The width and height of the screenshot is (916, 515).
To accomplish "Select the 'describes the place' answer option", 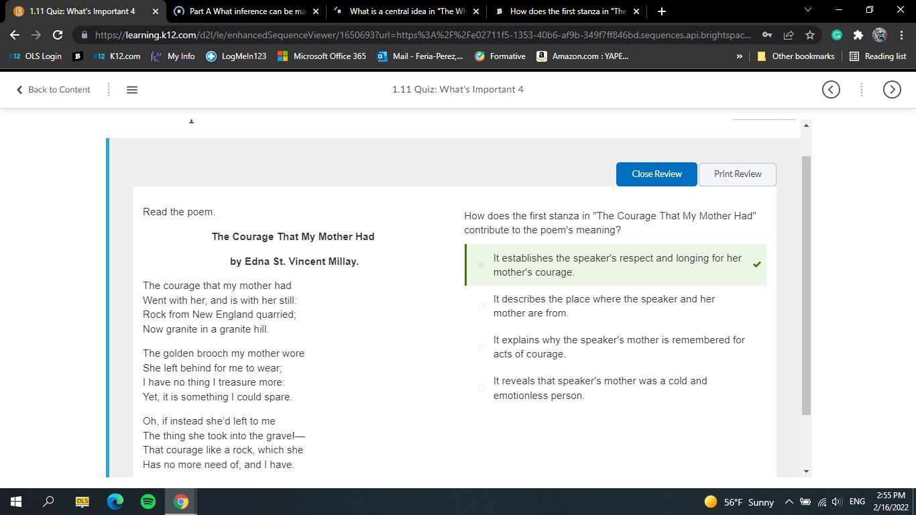I will point(481,306).
